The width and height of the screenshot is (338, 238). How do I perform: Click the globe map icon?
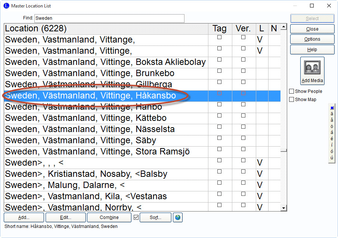[x=178, y=217]
